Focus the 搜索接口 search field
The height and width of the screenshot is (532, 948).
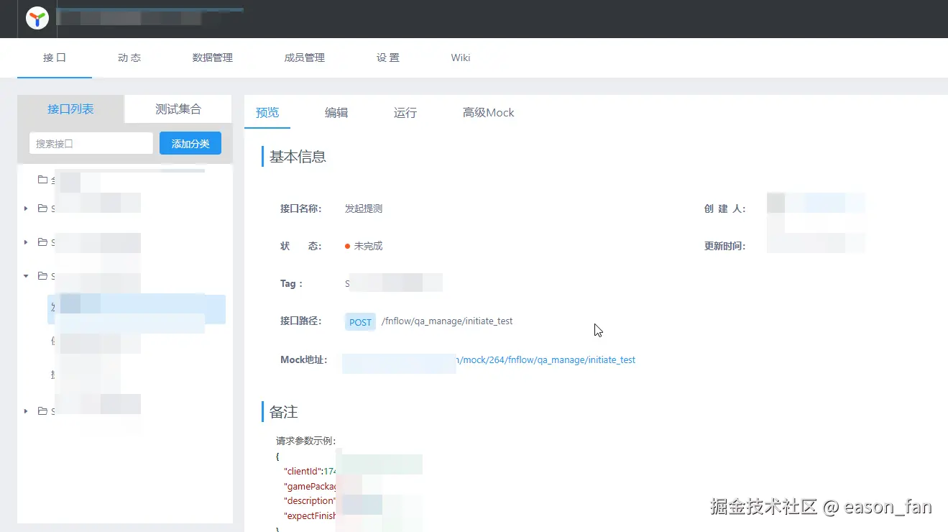91,143
